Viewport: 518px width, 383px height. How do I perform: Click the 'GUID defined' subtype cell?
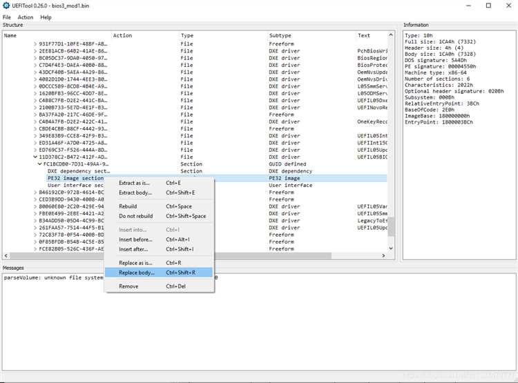(287, 164)
